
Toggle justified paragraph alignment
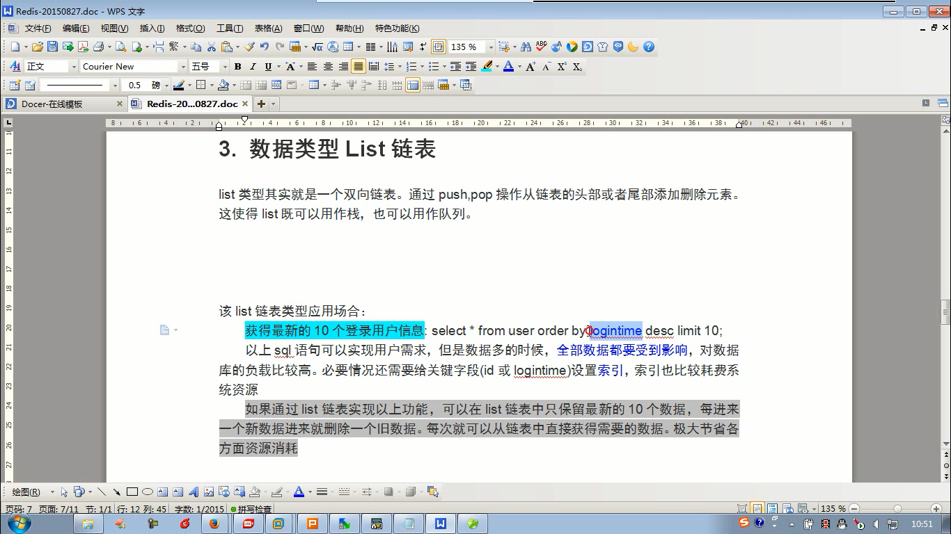[x=358, y=67]
